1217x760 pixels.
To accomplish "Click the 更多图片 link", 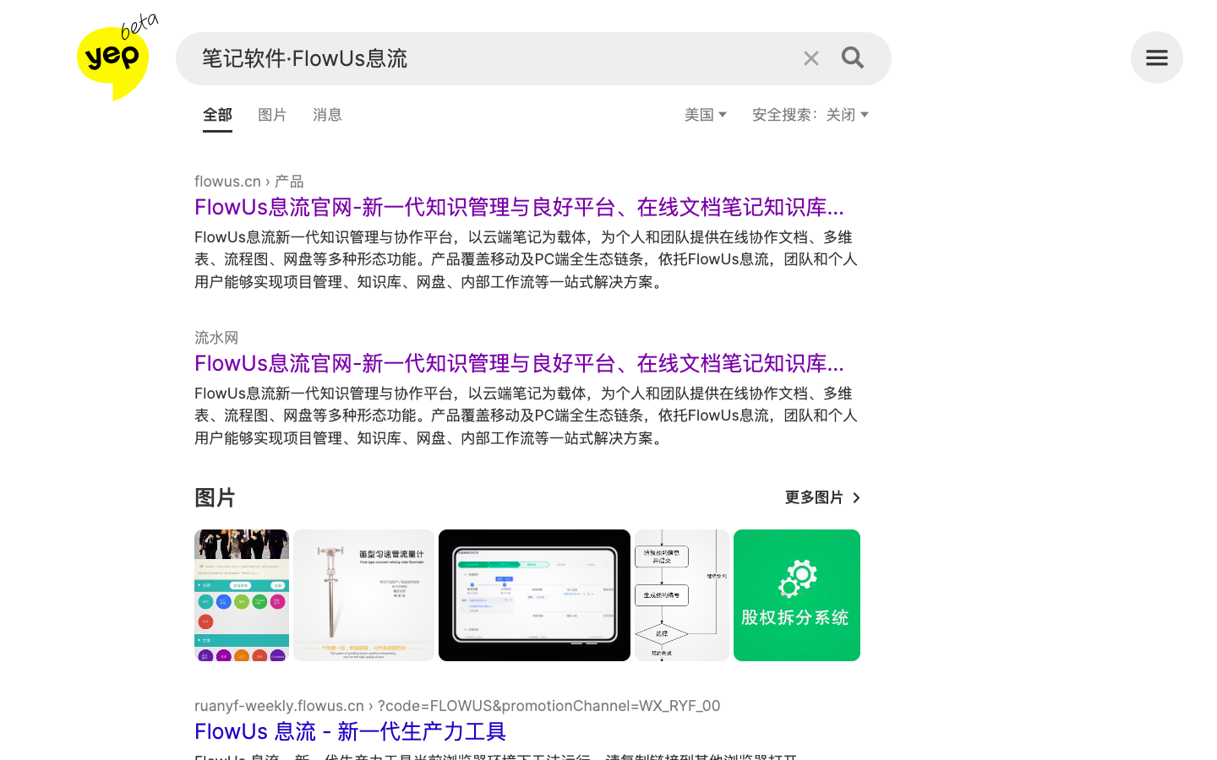I will point(815,498).
